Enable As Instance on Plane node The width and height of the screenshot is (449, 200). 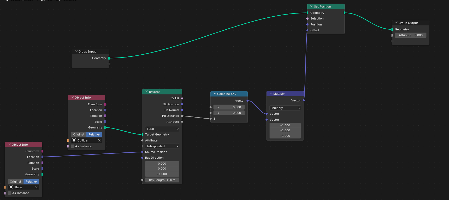click(10, 193)
